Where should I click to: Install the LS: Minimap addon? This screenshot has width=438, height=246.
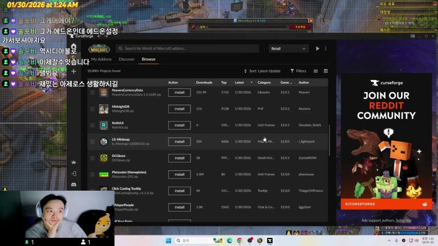click(x=179, y=141)
